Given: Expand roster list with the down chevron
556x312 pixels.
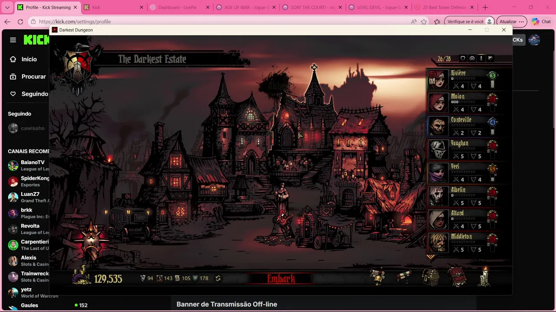Looking at the screenshot, I should [x=430, y=257].
